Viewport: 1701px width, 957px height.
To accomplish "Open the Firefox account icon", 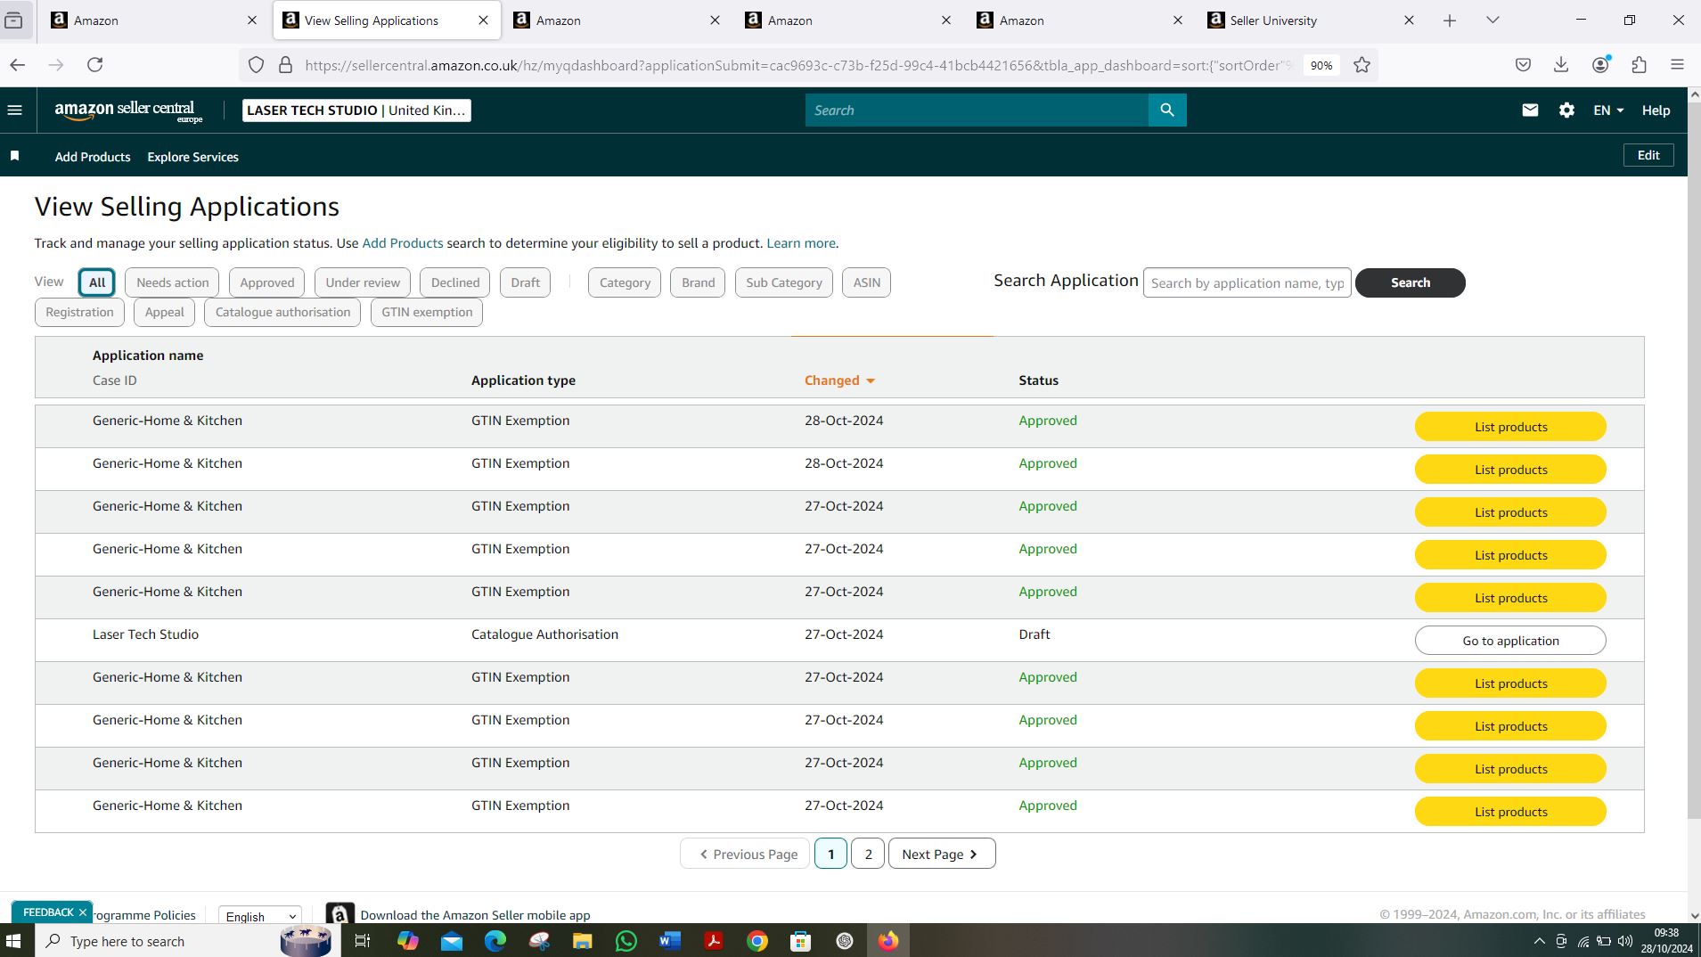I will click(1601, 65).
